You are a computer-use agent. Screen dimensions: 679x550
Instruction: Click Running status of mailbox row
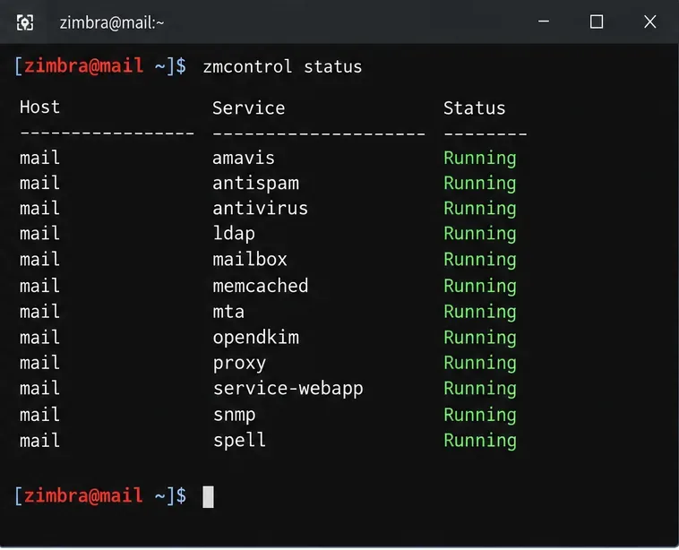point(480,261)
